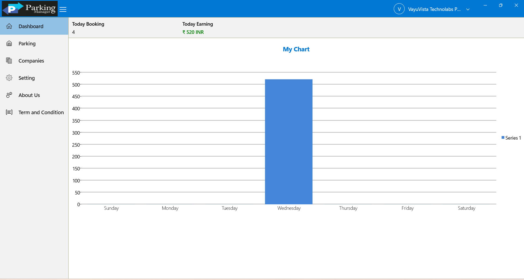Click the Companies building icon

9,61
